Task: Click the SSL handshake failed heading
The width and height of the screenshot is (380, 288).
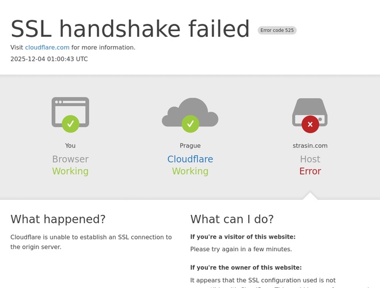Action: coord(130,29)
